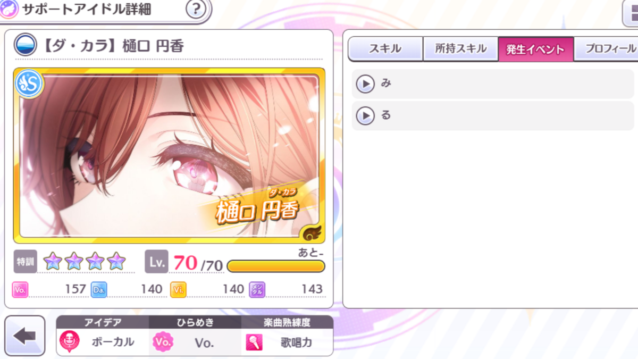
Task: Click the Vo. stat icon
Action: coord(20,289)
